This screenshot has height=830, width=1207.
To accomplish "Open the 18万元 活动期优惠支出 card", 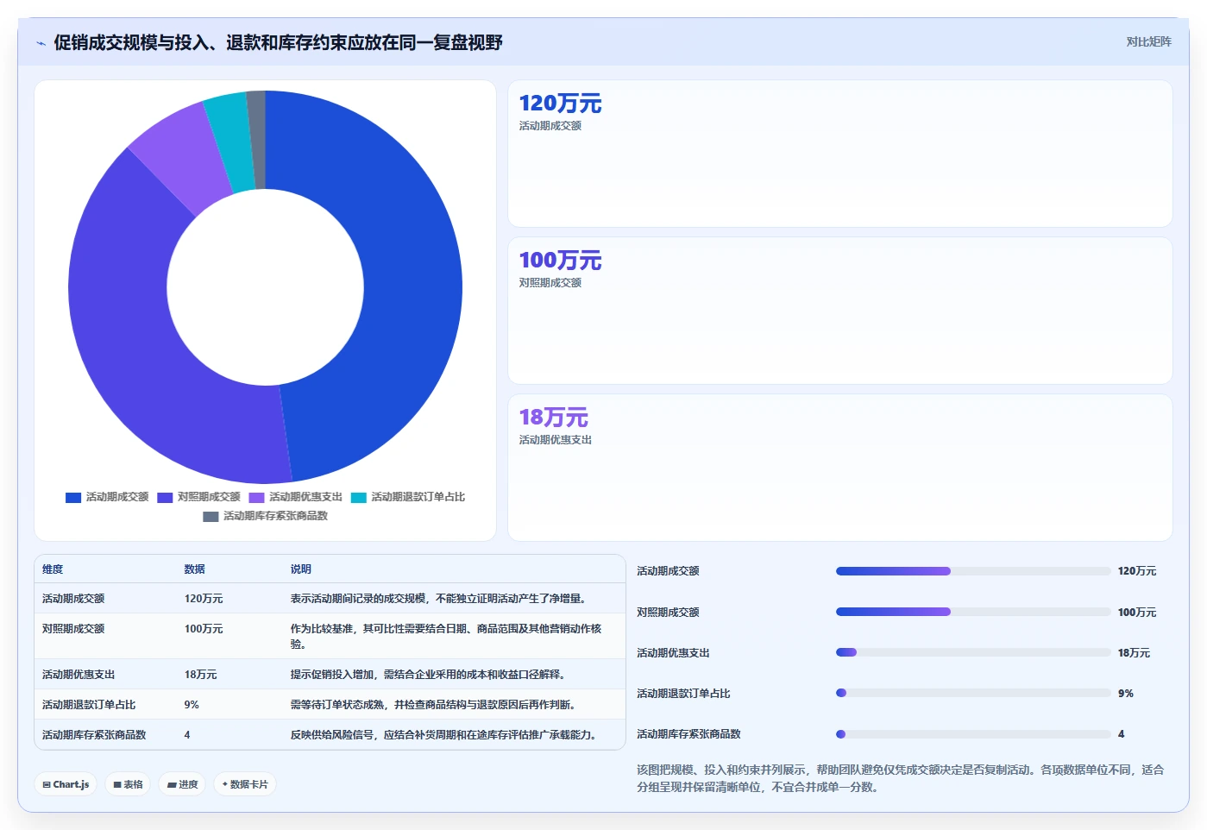I will click(839, 468).
